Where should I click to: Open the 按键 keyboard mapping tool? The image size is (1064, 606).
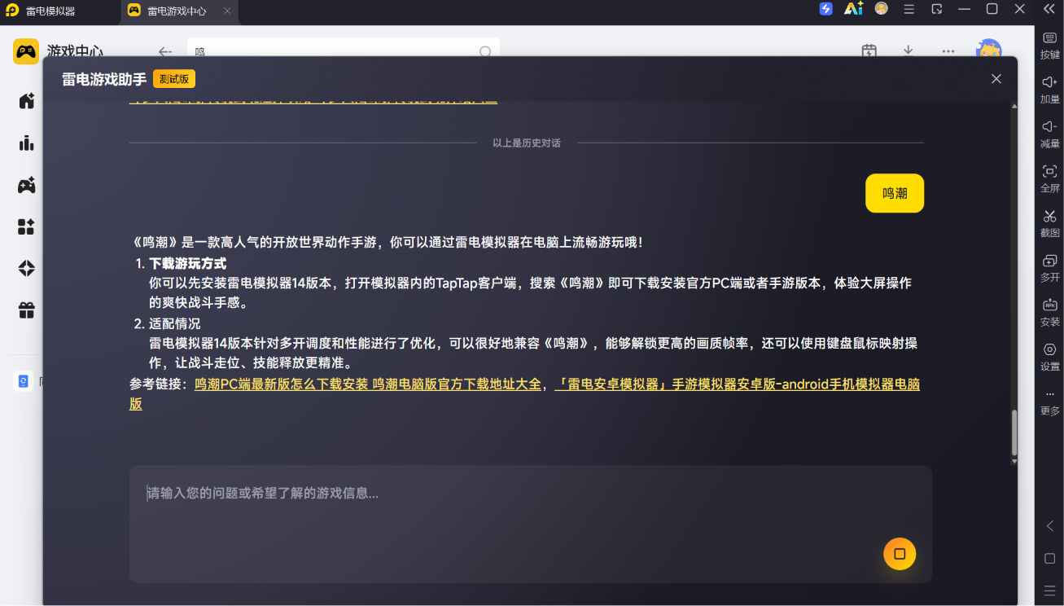pos(1050,46)
